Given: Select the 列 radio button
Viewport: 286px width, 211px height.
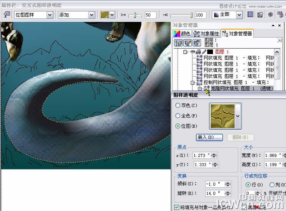Looking at the screenshot, I should (272, 185).
